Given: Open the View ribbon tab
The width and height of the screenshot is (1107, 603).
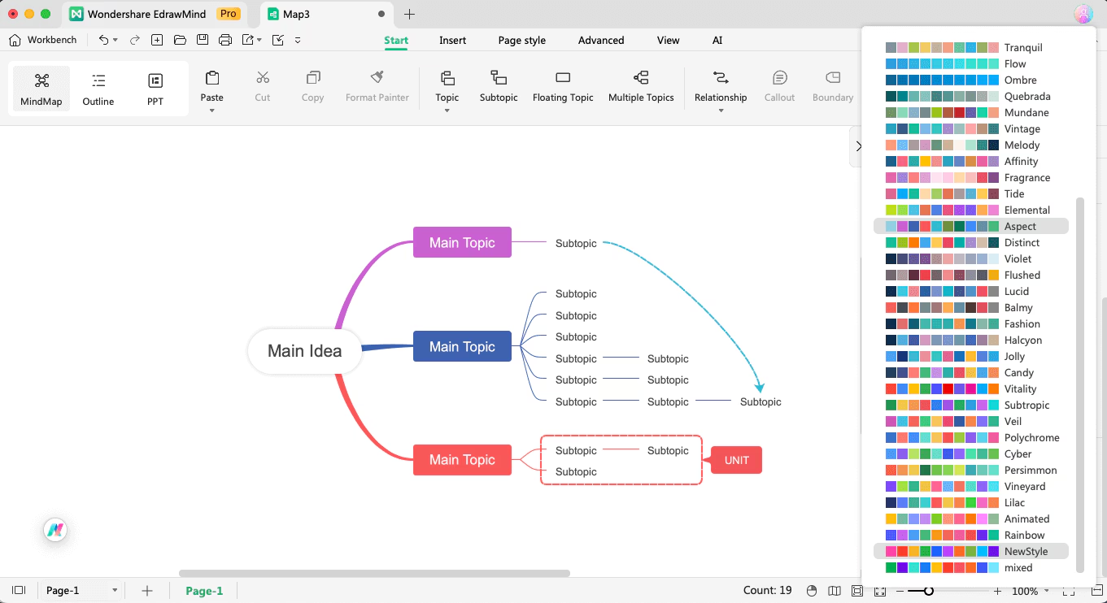Looking at the screenshot, I should pos(668,41).
